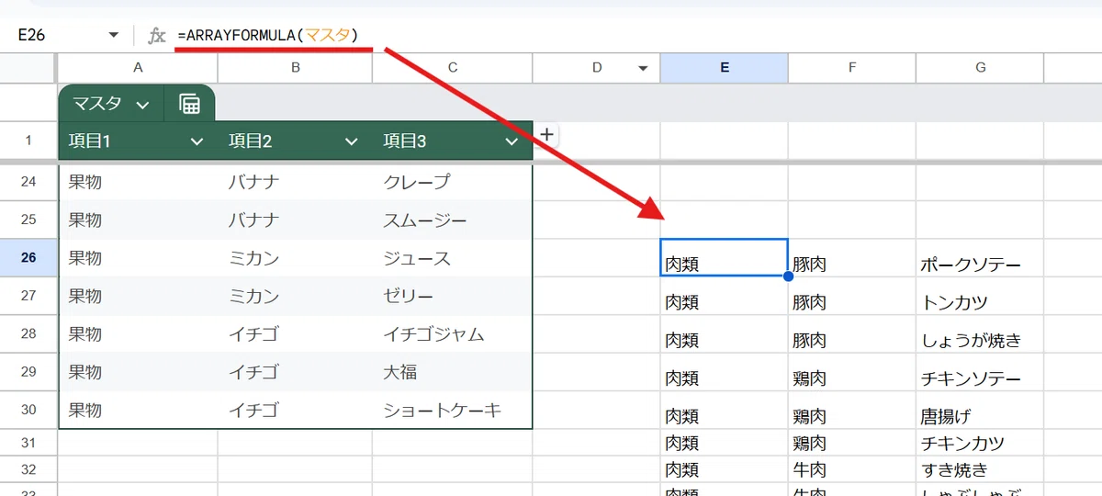This screenshot has width=1102, height=496.
Task: Click cell containing 唐揚げ
Action: tap(980, 410)
